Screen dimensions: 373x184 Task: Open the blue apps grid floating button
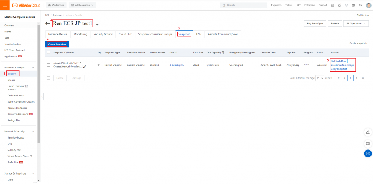(368, 153)
